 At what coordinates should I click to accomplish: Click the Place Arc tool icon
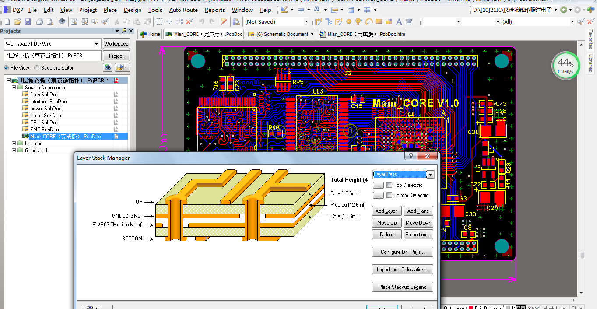(x=369, y=21)
